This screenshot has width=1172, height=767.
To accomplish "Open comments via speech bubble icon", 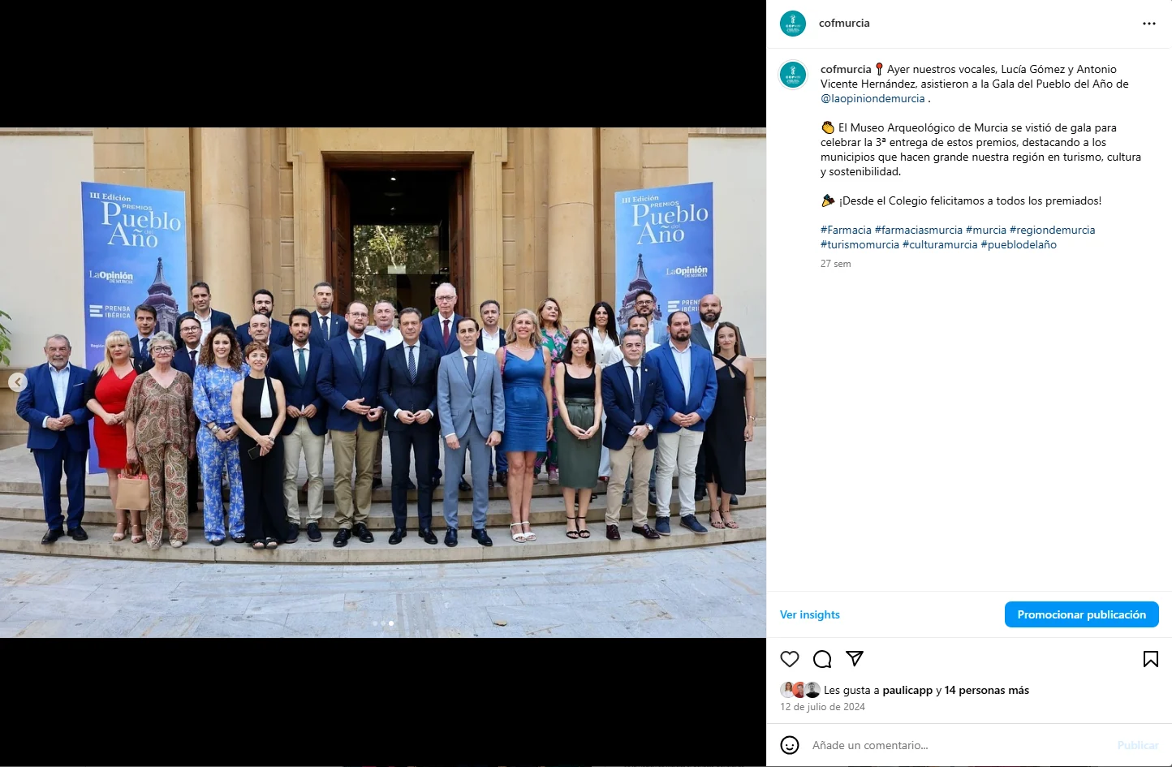I will (822, 659).
